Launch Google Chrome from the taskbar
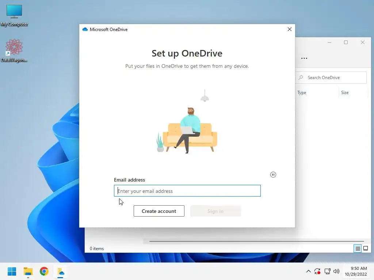Viewport: 374px width, 280px height. click(44, 271)
